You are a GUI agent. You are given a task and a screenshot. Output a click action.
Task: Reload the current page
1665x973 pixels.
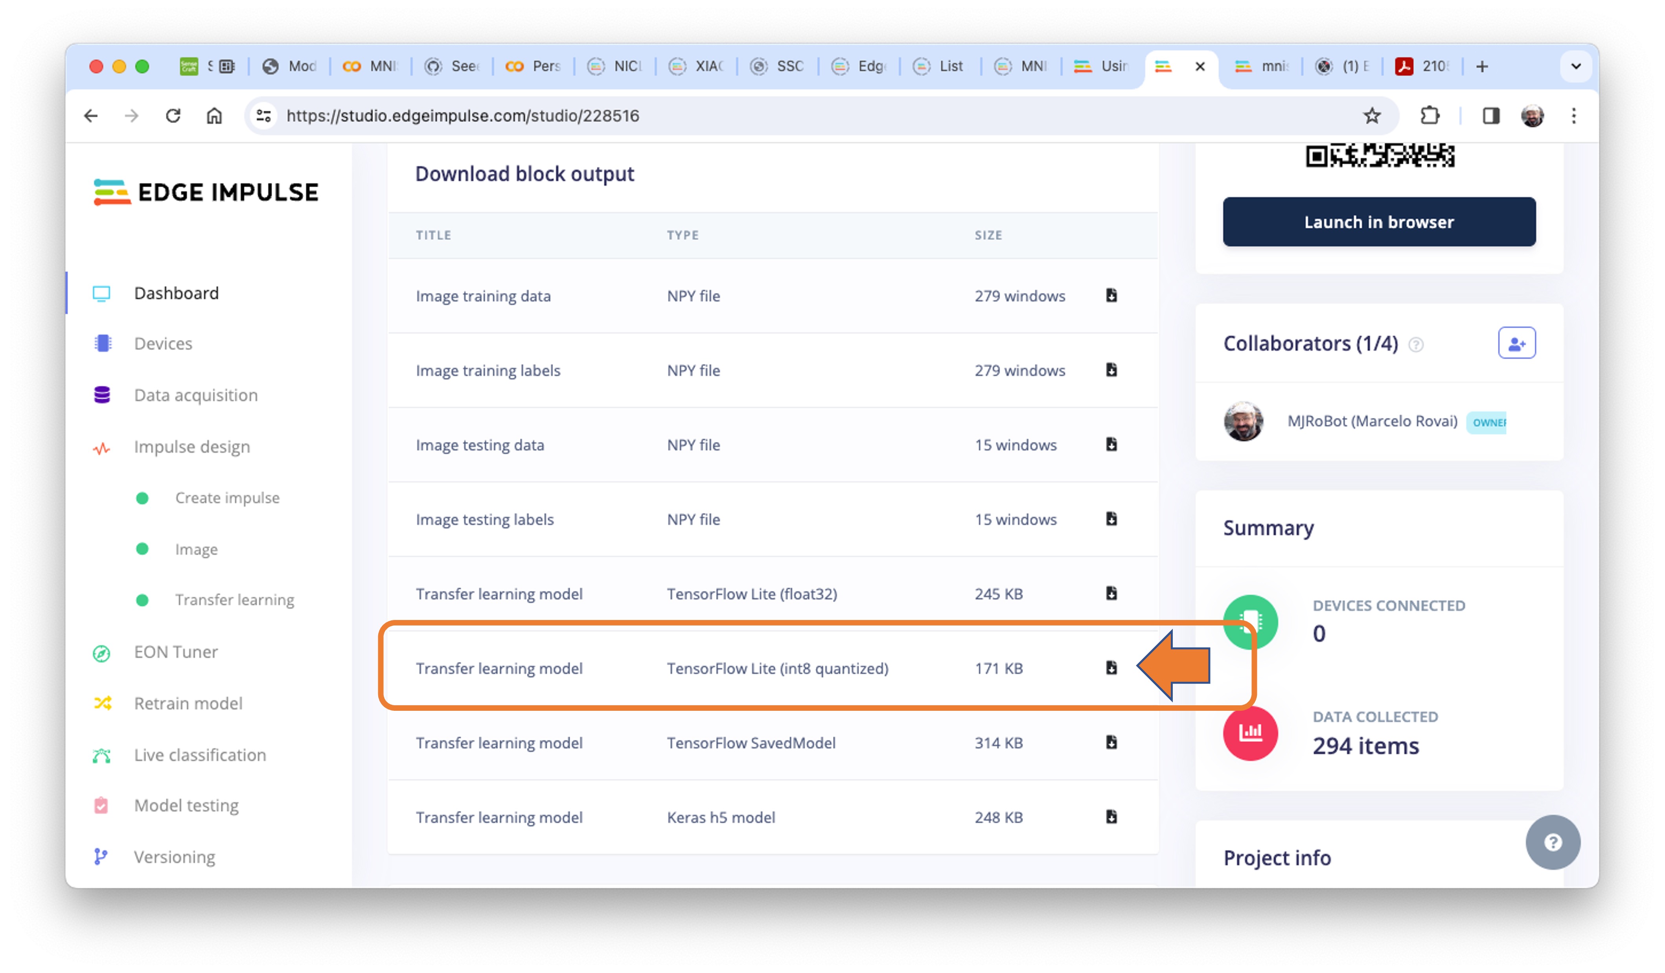point(173,116)
